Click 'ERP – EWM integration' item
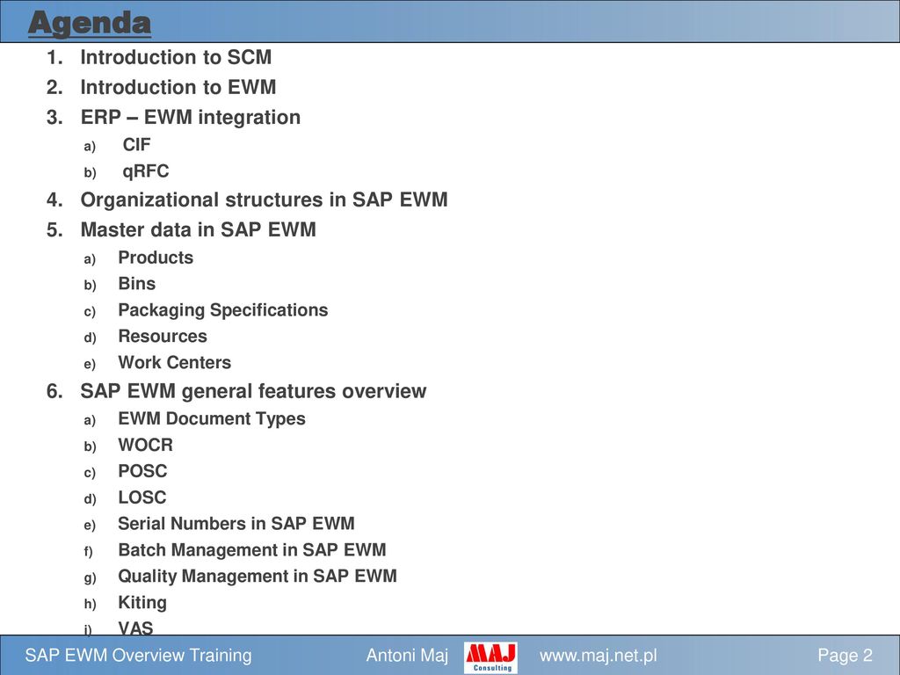900x675 pixels. pyautogui.click(x=191, y=117)
